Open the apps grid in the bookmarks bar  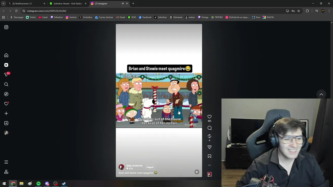[x=3, y=17]
